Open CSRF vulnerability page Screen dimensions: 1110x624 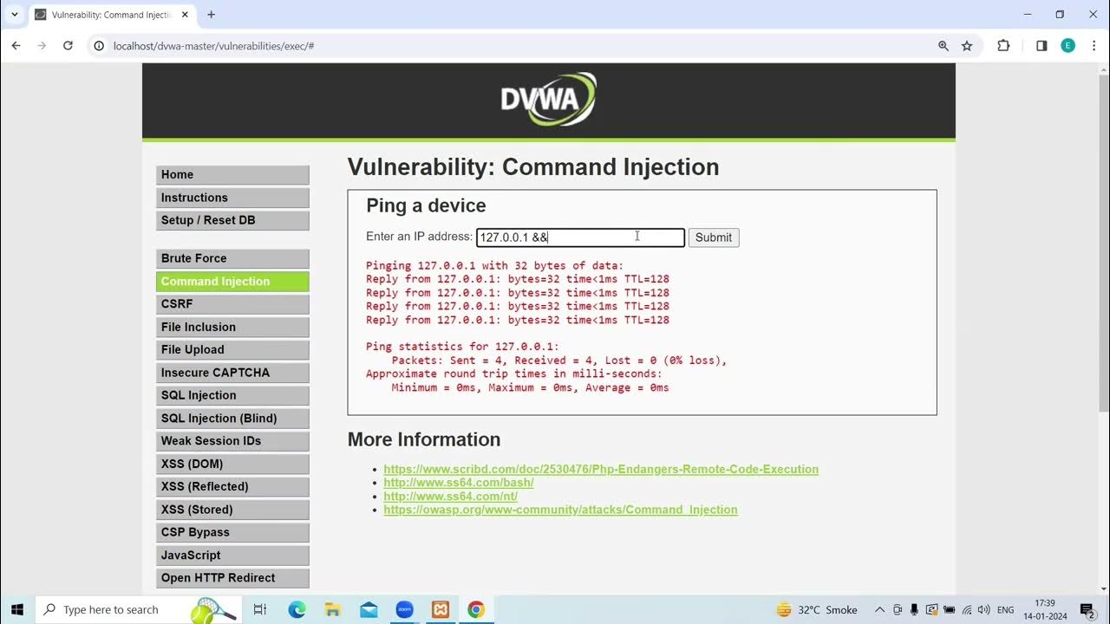click(232, 304)
